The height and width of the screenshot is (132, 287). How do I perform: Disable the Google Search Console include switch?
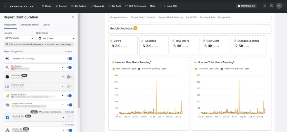(70, 105)
